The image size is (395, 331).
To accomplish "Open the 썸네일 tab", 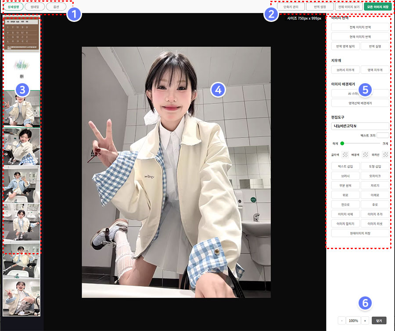I will pos(35,7).
